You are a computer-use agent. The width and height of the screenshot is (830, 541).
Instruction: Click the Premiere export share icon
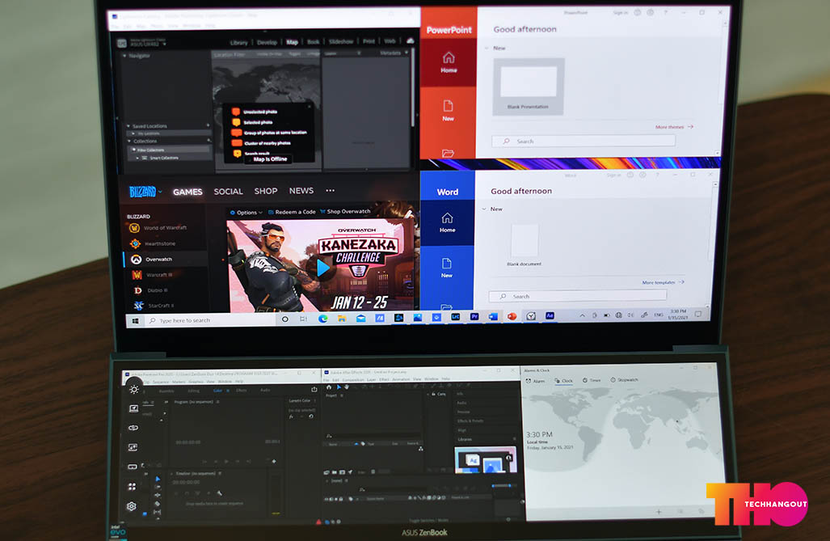[x=314, y=390]
